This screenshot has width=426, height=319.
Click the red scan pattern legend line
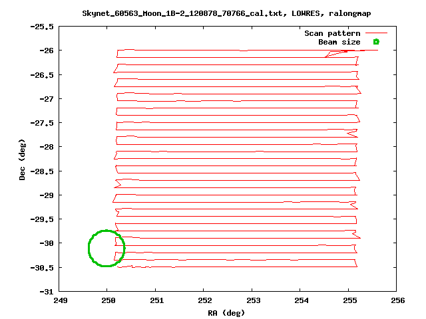(376, 33)
